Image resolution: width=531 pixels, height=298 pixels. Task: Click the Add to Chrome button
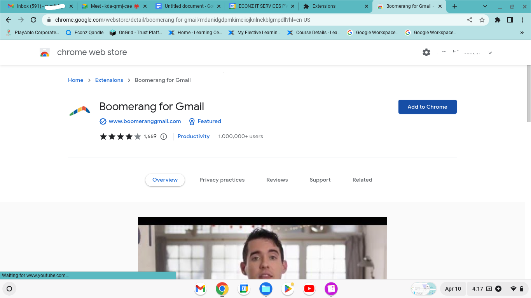click(428, 107)
